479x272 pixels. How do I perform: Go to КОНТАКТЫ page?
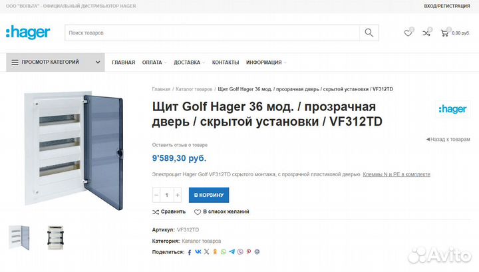coord(226,63)
